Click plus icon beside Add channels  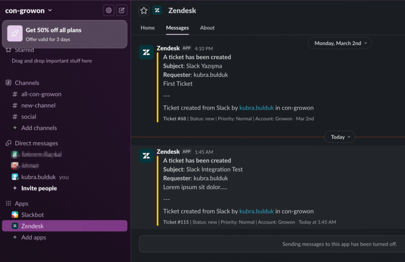pos(15,128)
